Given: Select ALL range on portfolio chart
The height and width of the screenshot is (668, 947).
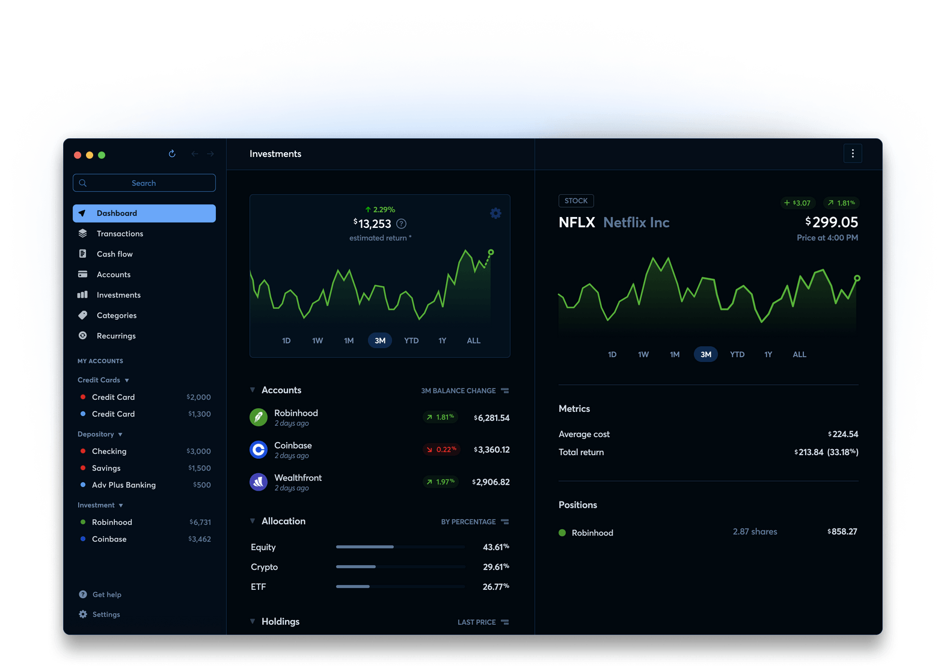Looking at the screenshot, I should (473, 341).
